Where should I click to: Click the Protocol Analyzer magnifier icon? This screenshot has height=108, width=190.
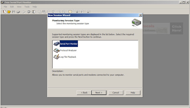[56, 50]
